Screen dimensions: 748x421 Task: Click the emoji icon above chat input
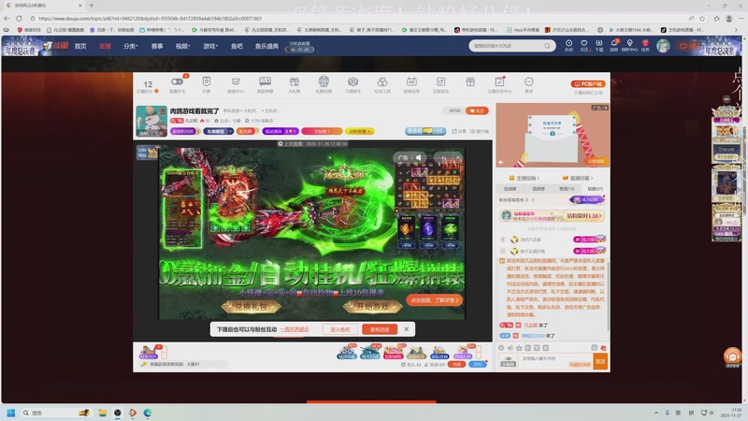(501, 348)
